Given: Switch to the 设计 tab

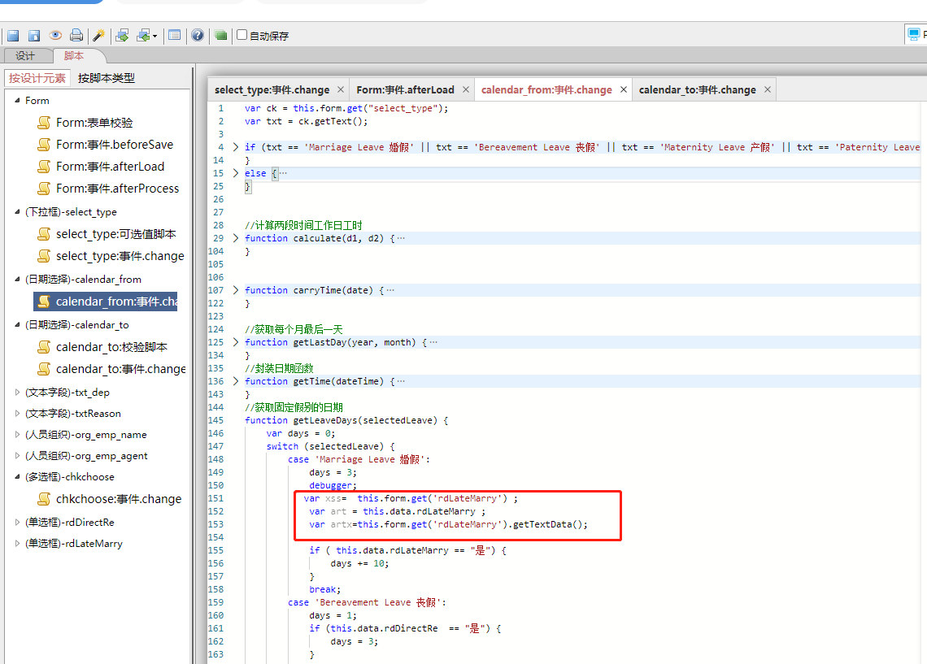Looking at the screenshot, I should [26, 56].
